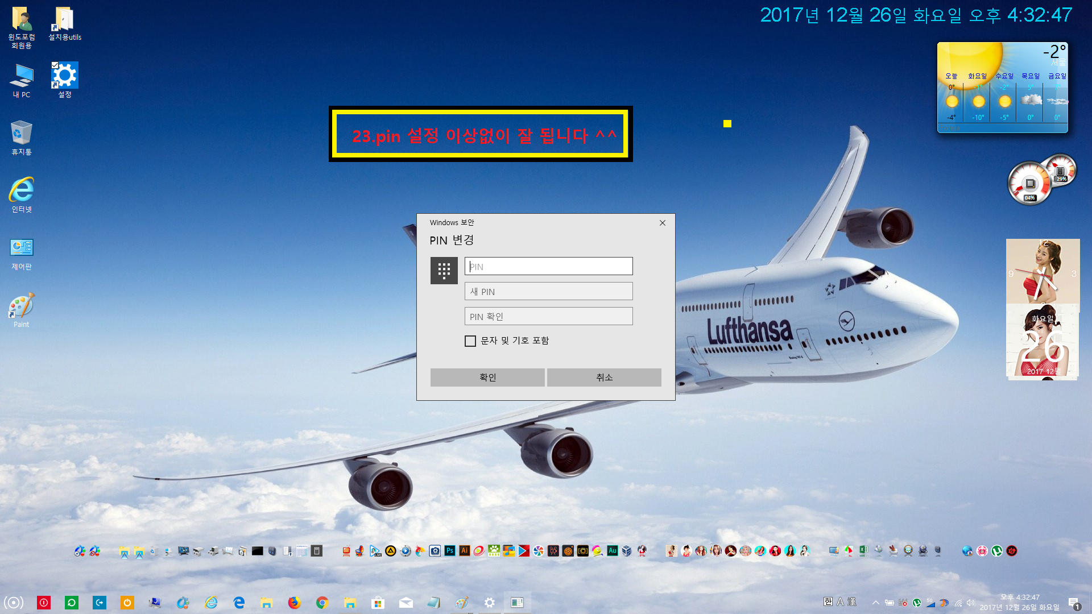Screen dimensions: 1092x614
Task: Click the Cortana circle on the taskbar
Action: click(14, 603)
